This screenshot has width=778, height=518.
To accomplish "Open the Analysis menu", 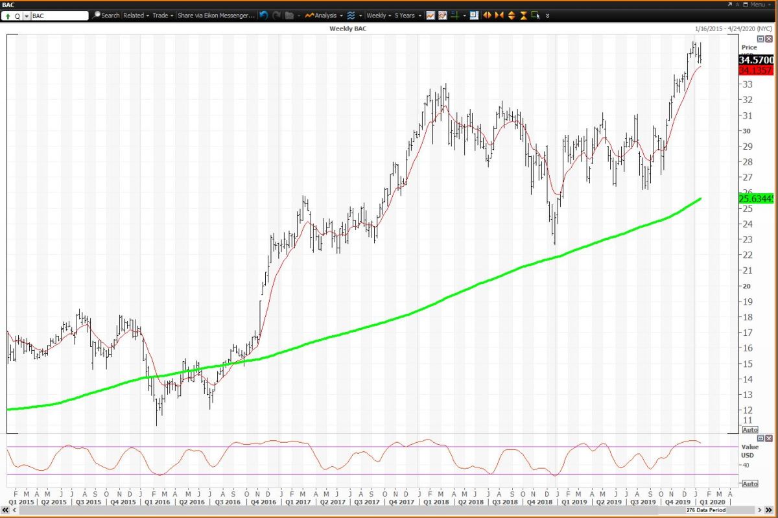I will pyautogui.click(x=324, y=15).
